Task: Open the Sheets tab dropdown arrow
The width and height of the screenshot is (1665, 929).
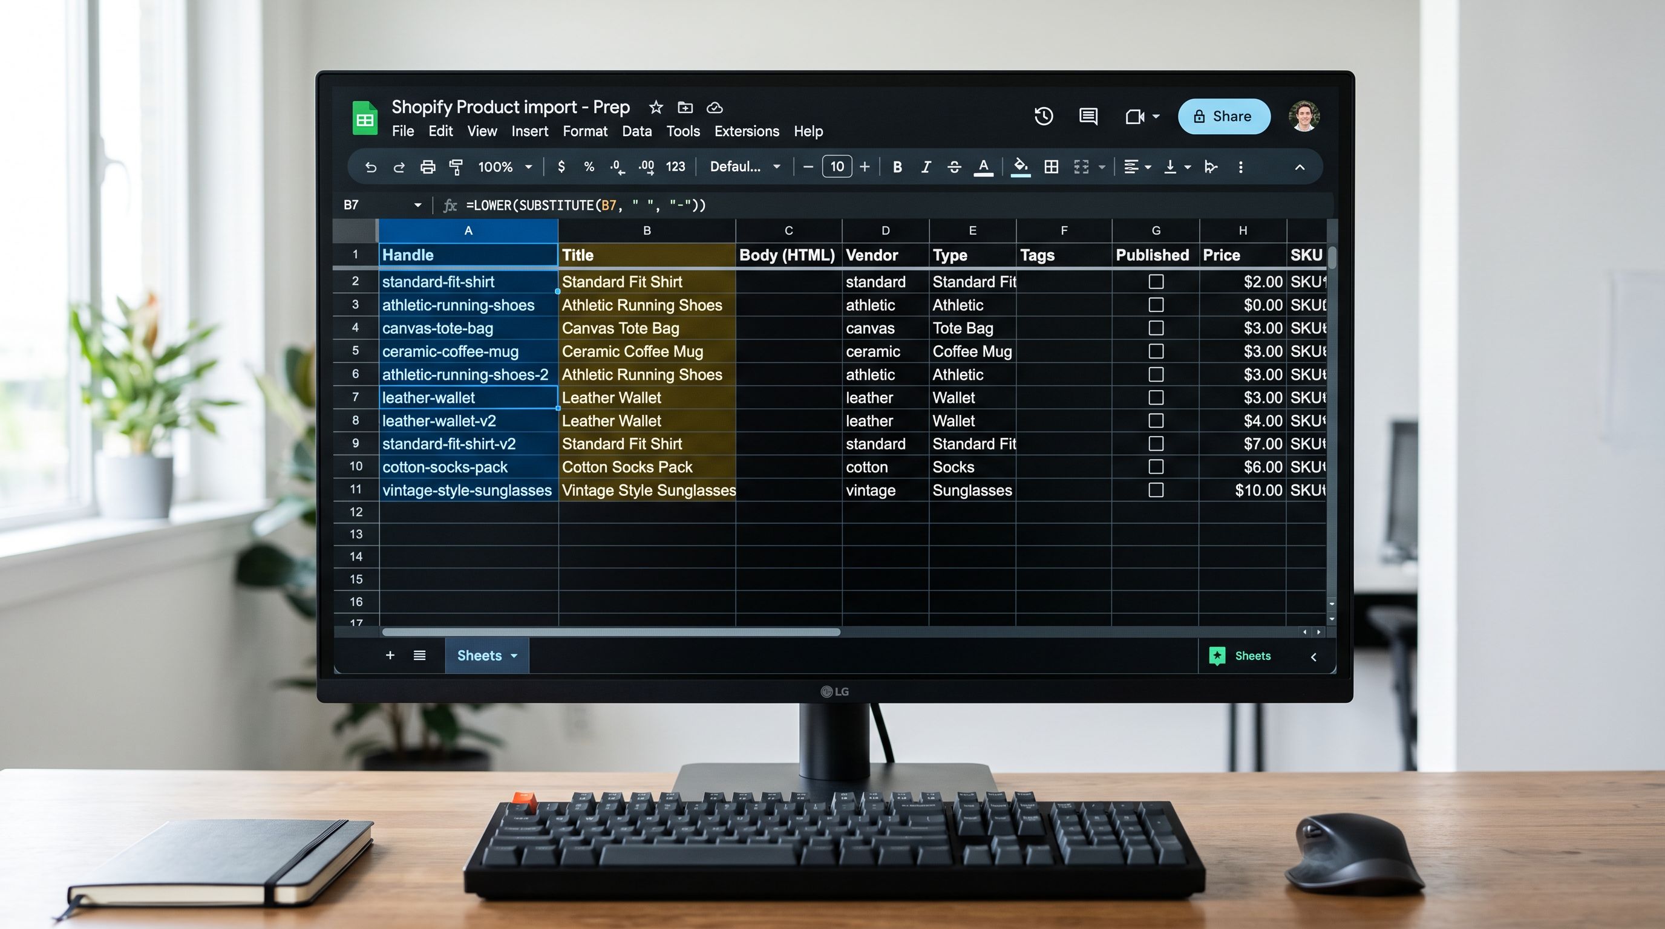Action: (514, 656)
